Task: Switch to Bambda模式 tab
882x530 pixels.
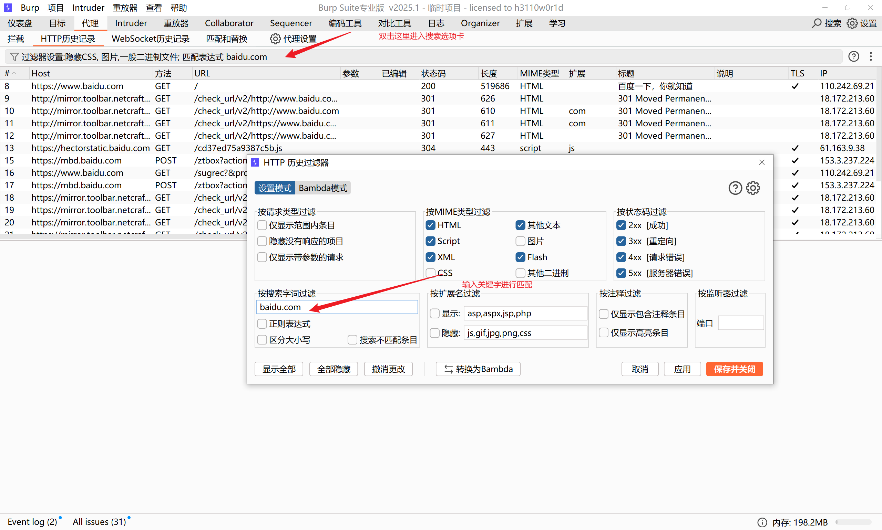Action: point(322,188)
